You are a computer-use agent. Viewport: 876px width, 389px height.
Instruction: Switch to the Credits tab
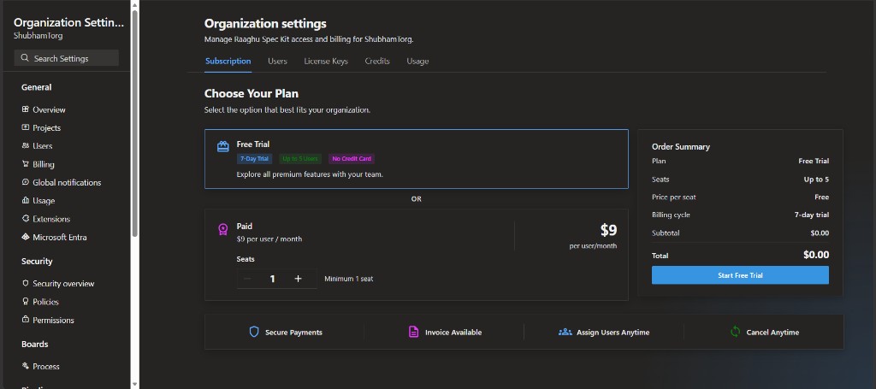point(377,61)
